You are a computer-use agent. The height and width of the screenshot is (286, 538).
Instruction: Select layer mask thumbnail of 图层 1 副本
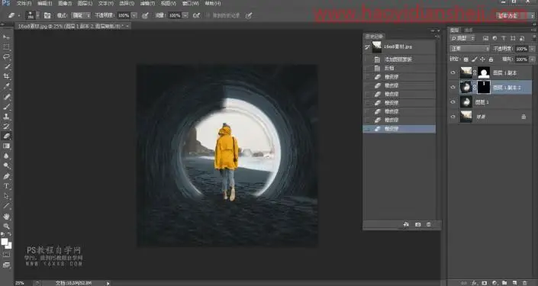coord(484,72)
